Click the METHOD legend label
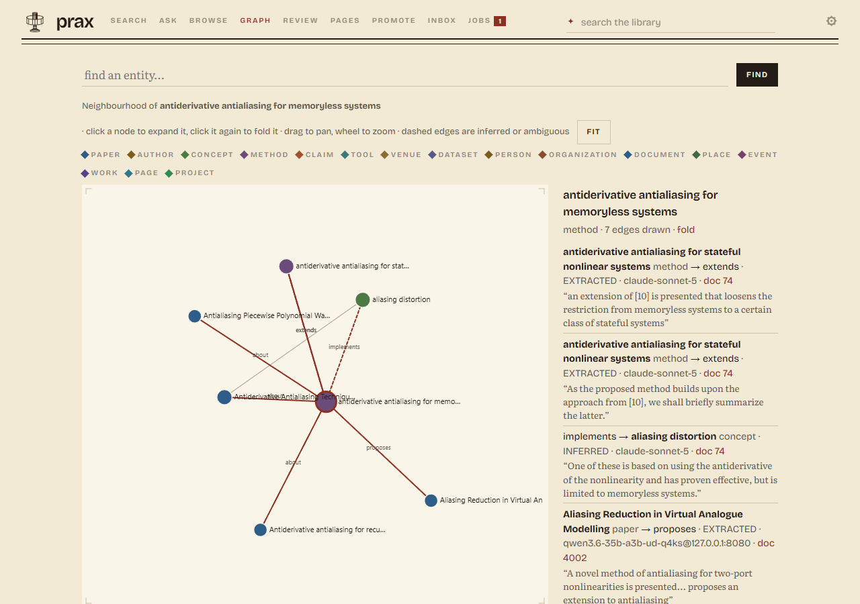This screenshot has height=604, width=860. 269,155
